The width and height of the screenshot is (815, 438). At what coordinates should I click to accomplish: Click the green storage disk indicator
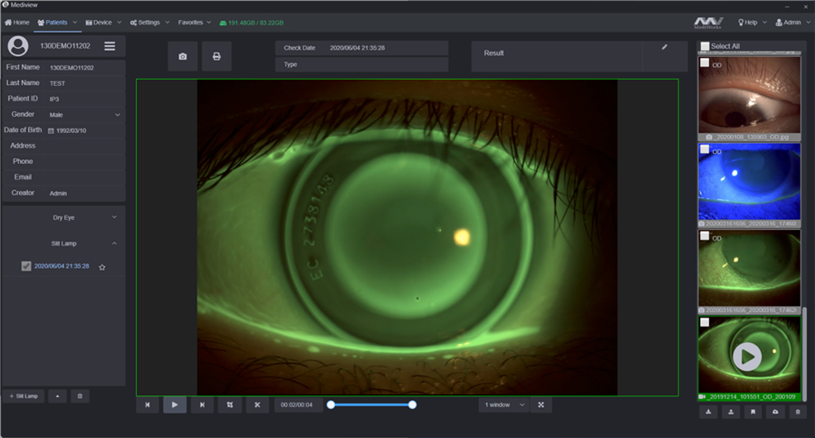point(252,23)
